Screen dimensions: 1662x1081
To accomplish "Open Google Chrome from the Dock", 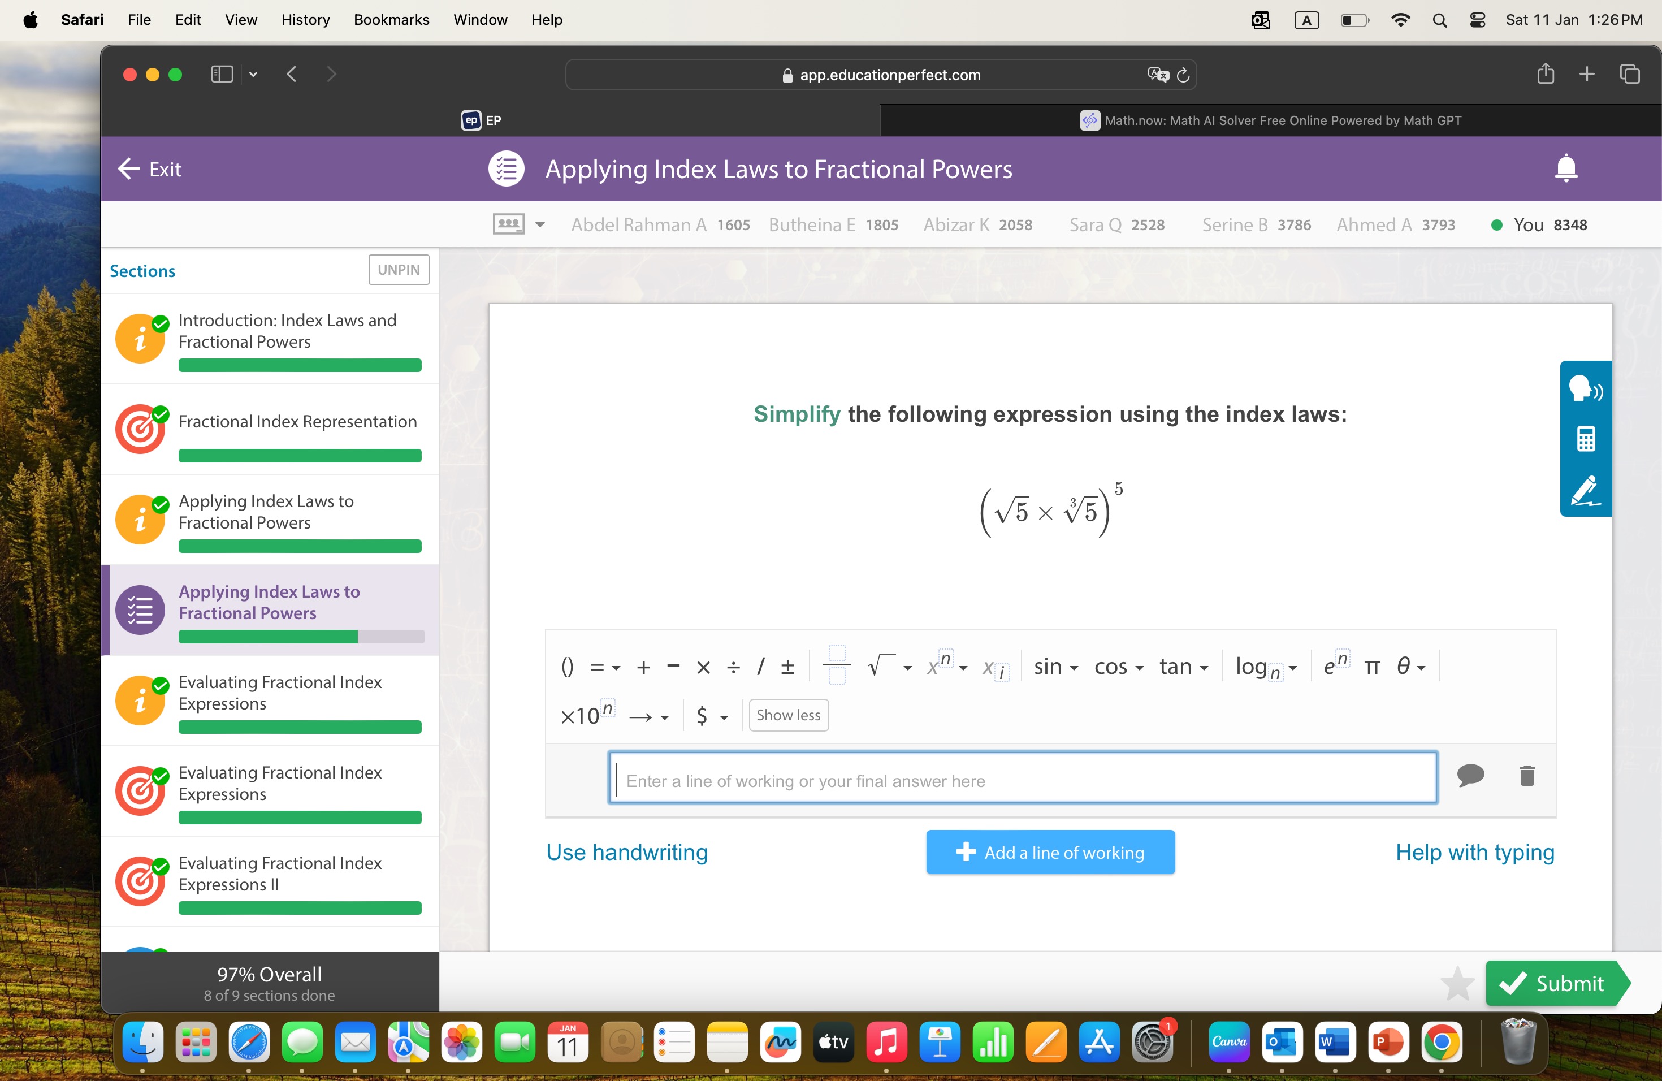I will [x=1442, y=1042].
